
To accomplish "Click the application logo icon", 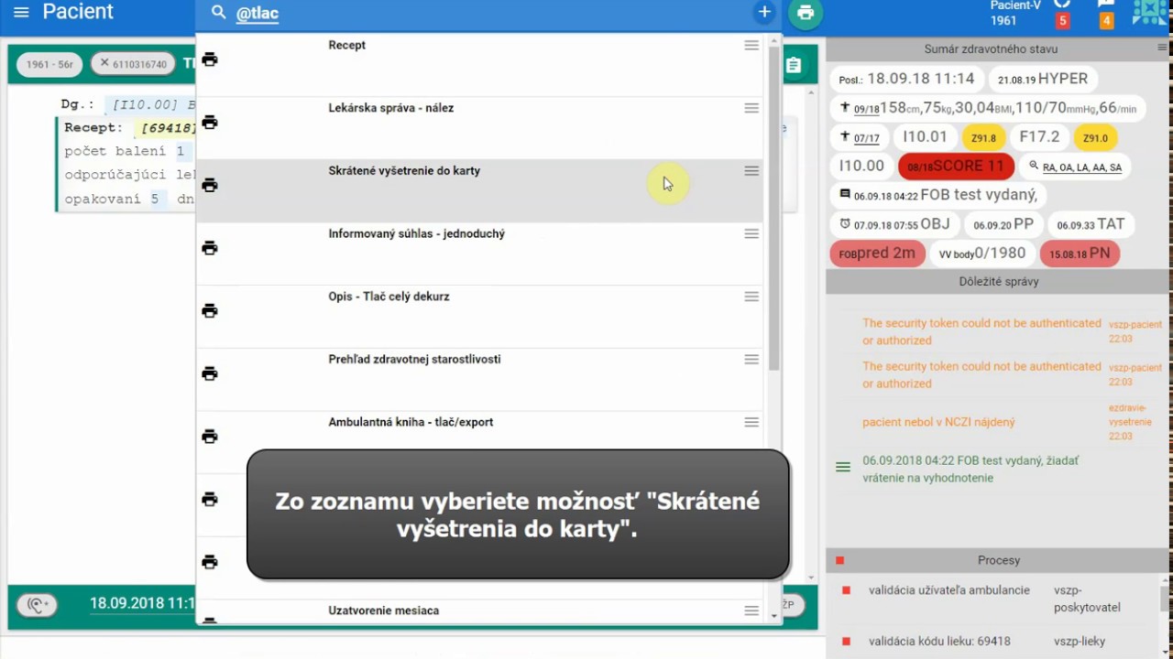I will pyautogui.click(x=1150, y=13).
